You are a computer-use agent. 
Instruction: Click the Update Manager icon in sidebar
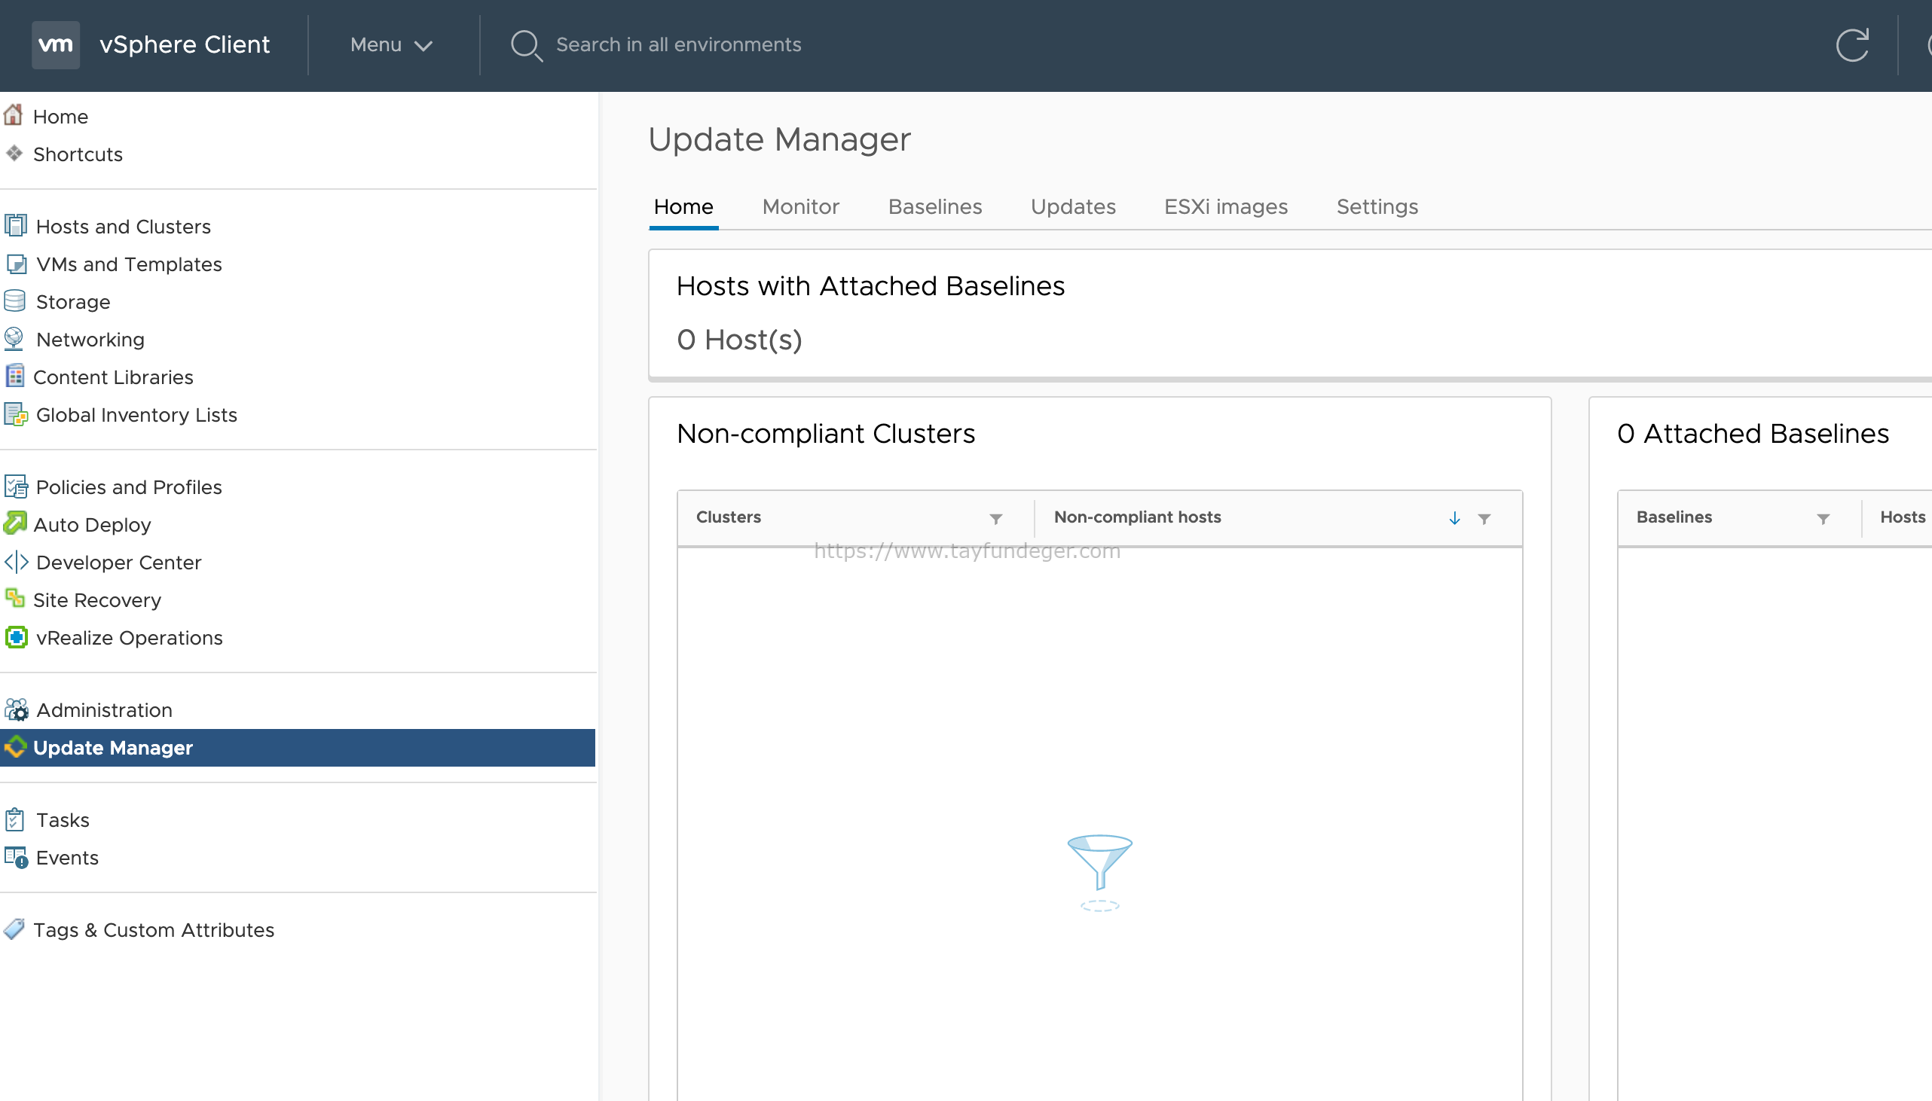coord(15,747)
